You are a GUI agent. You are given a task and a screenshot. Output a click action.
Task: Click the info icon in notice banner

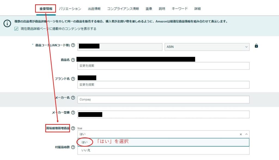pyautogui.click(x=7, y=24)
